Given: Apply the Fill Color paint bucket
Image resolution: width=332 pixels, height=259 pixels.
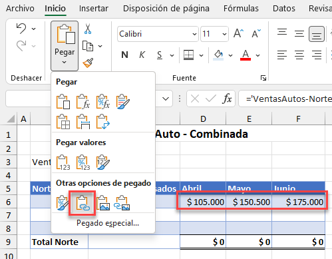Looking at the screenshot, I should [x=218, y=55].
